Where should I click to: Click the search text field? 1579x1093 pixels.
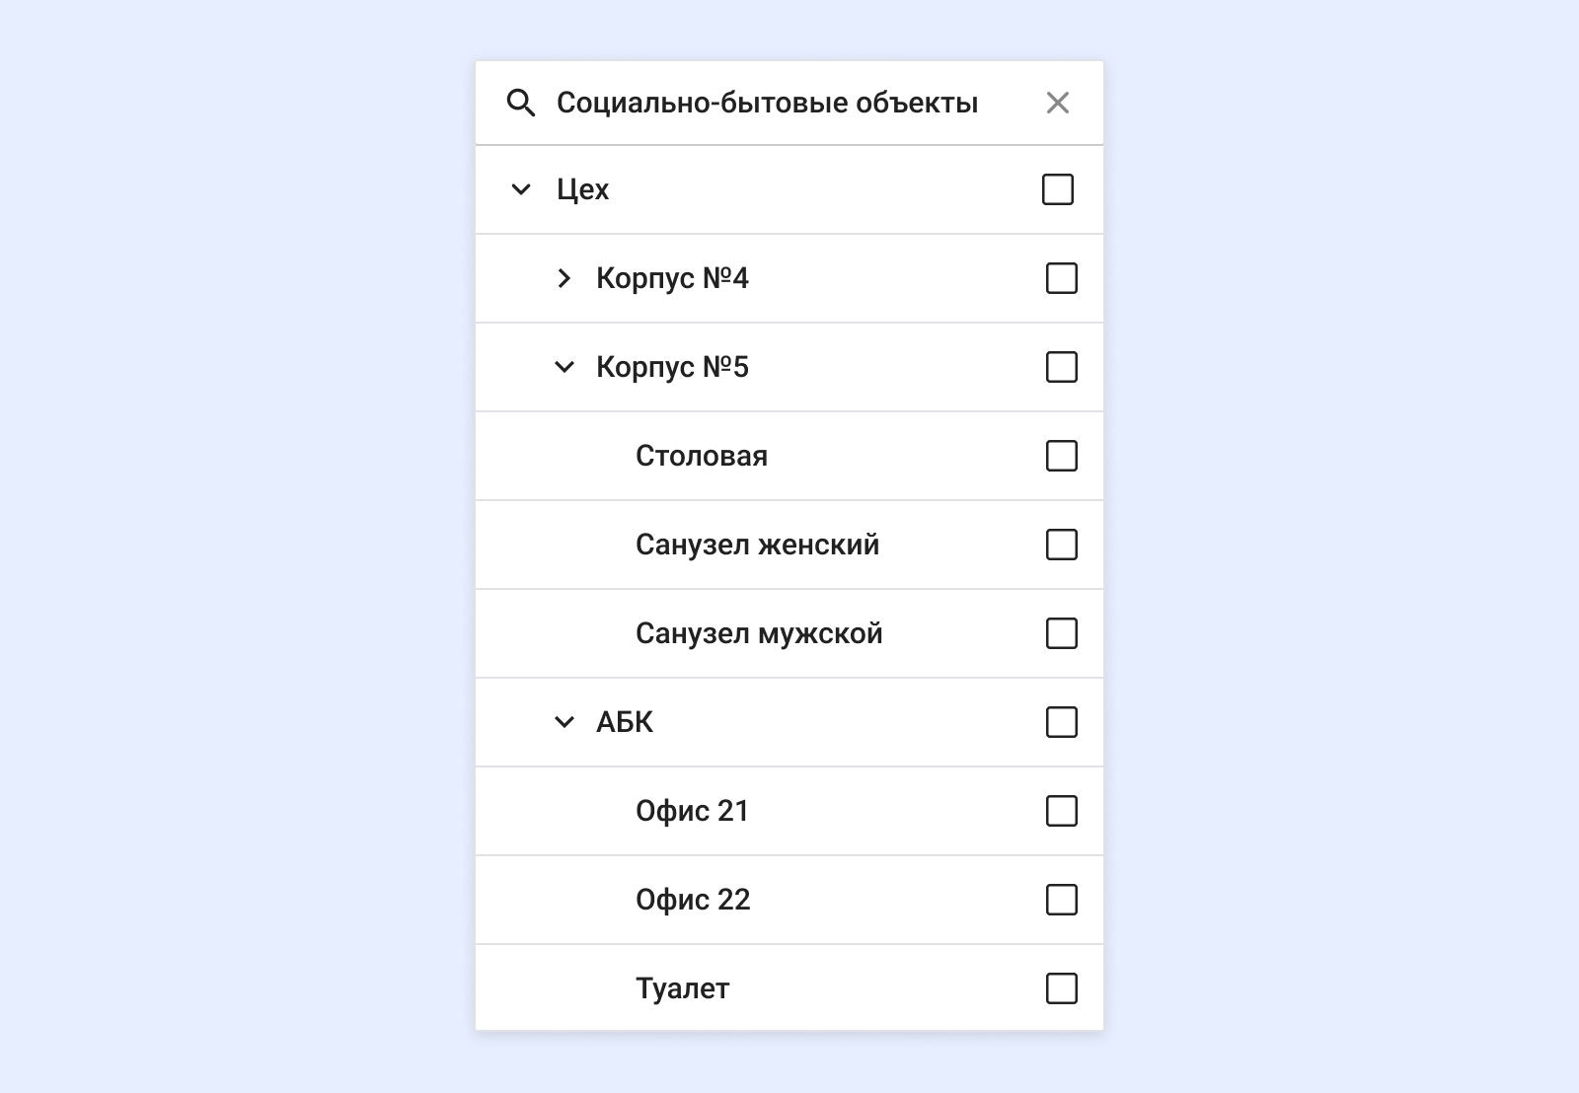(x=767, y=103)
